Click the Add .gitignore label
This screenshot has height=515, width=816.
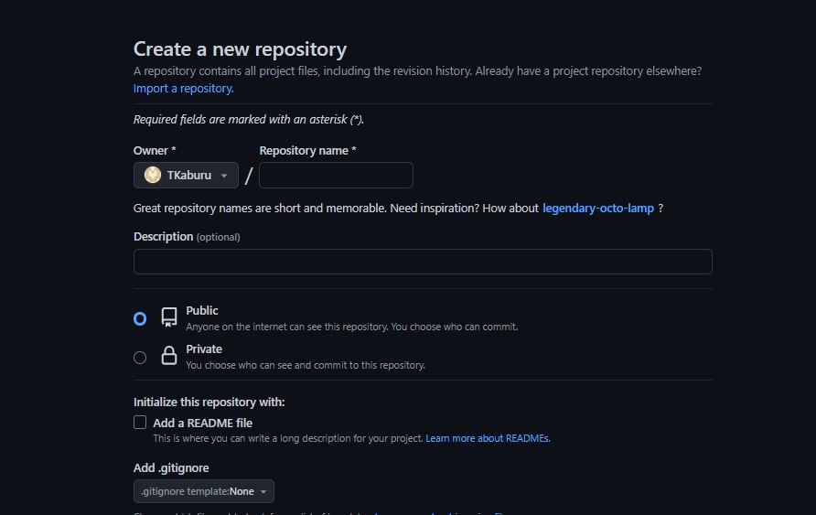tap(171, 467)
